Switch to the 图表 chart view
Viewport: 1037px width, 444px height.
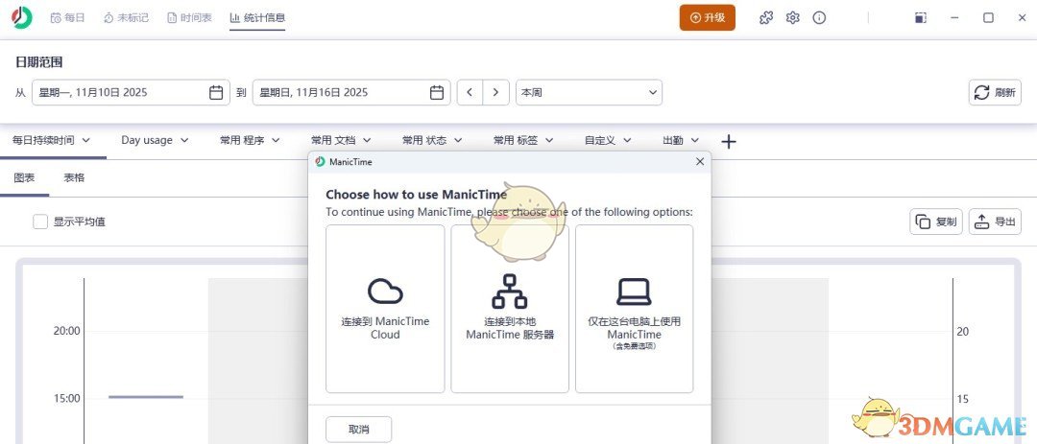[x=24, y=177]
